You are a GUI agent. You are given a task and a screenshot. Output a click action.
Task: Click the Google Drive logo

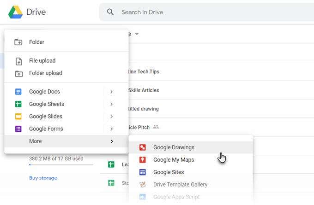click(x=15, y=12)
